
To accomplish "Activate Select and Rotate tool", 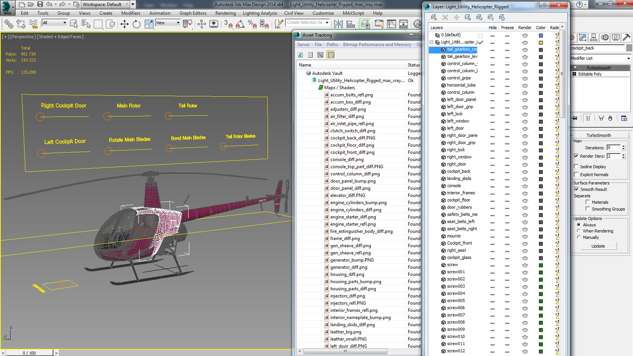I will coord(136,24).
